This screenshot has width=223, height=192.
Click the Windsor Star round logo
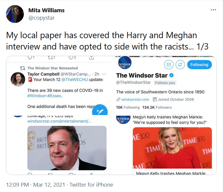click(125, 63)
